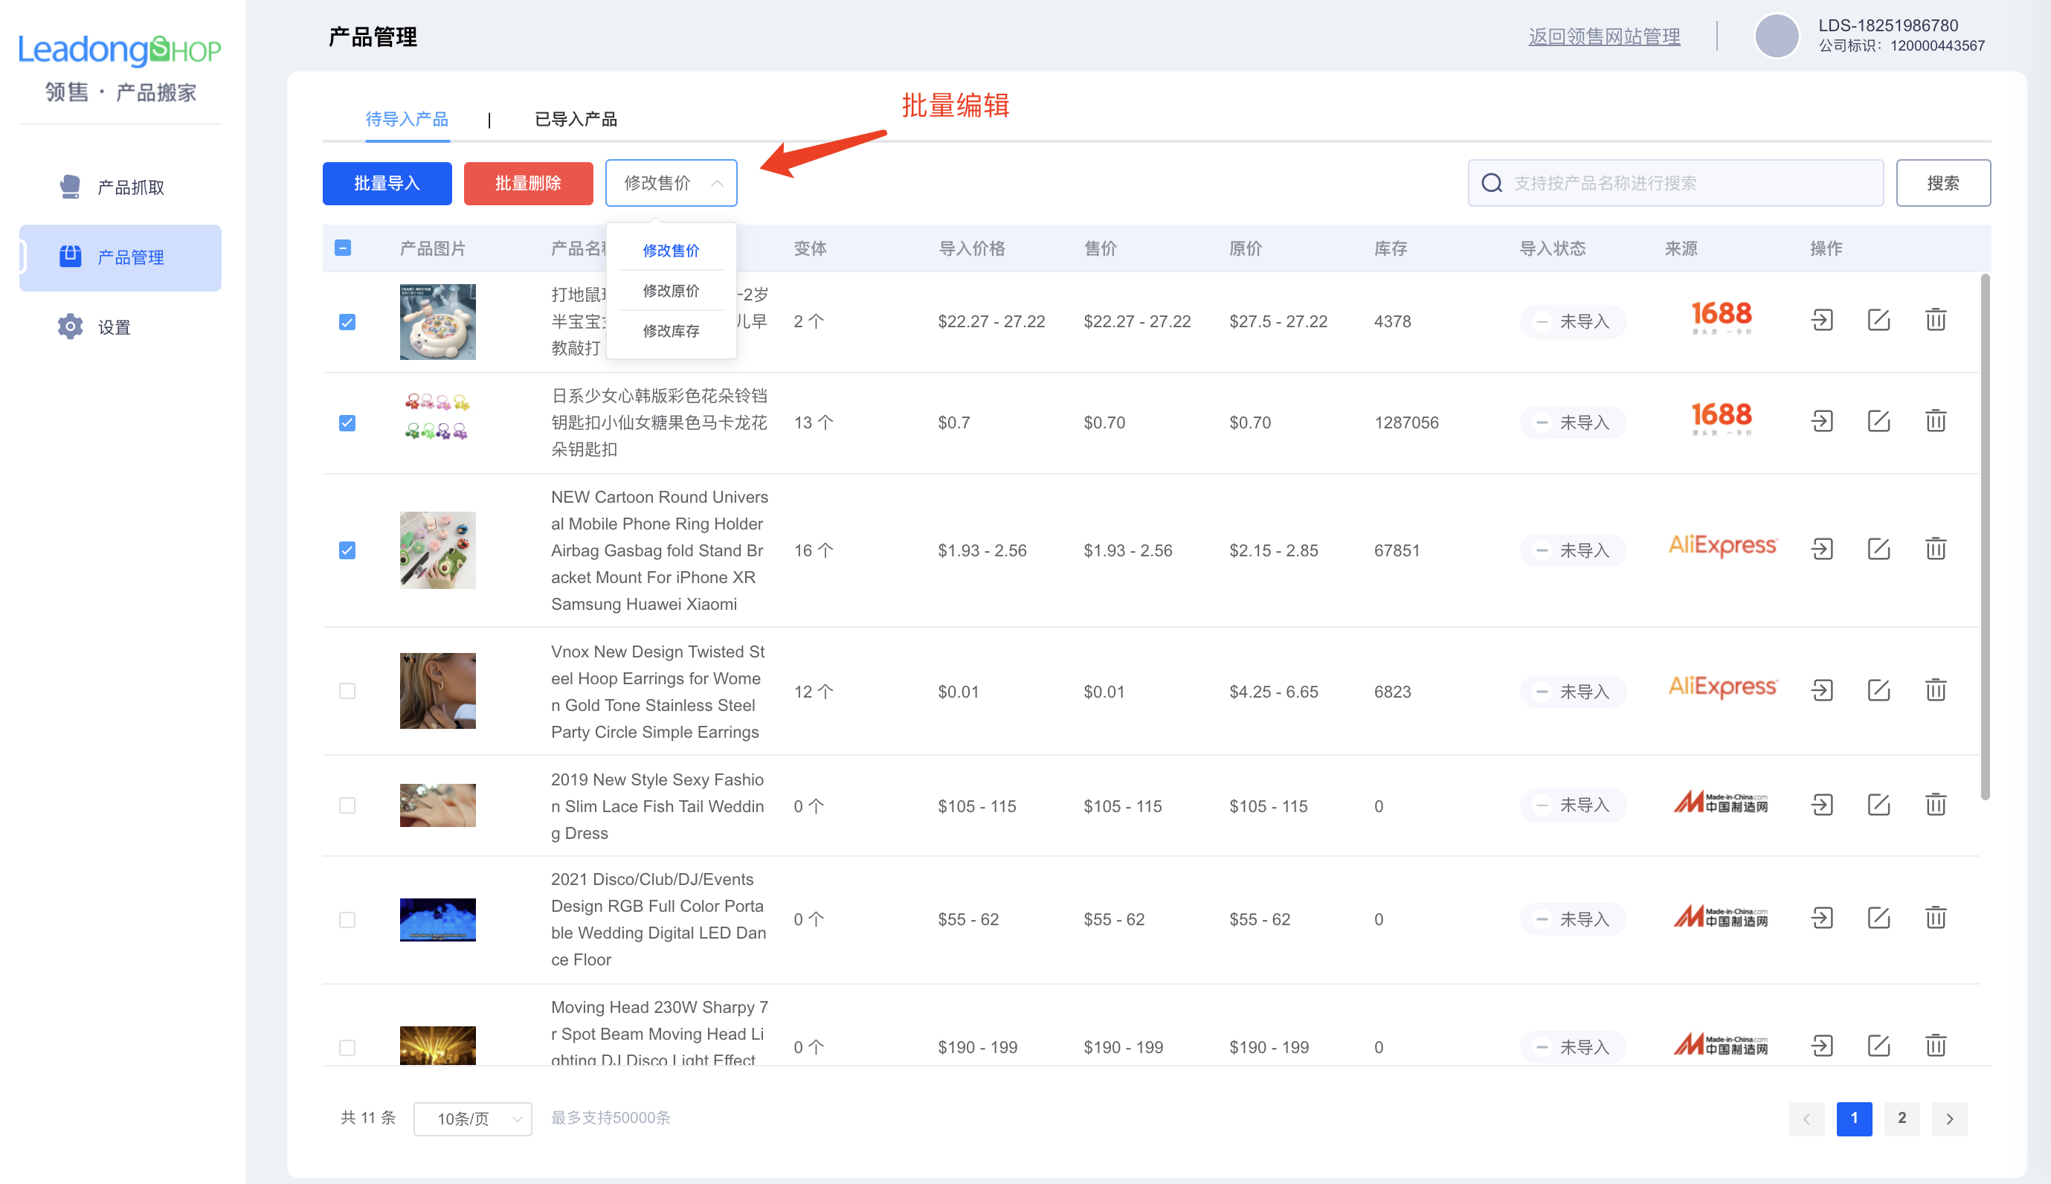Open the 10条/页 page size selector
The width and height of the screenshot is (2051, 1184).
(x=472, y=1118)
